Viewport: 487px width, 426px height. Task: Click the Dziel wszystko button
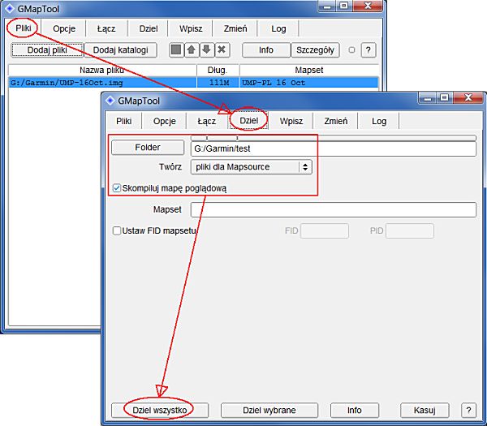pyautogui.click(x=159, y=410)
